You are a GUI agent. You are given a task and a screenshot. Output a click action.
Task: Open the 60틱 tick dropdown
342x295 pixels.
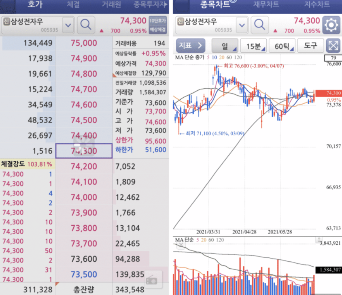282,46
